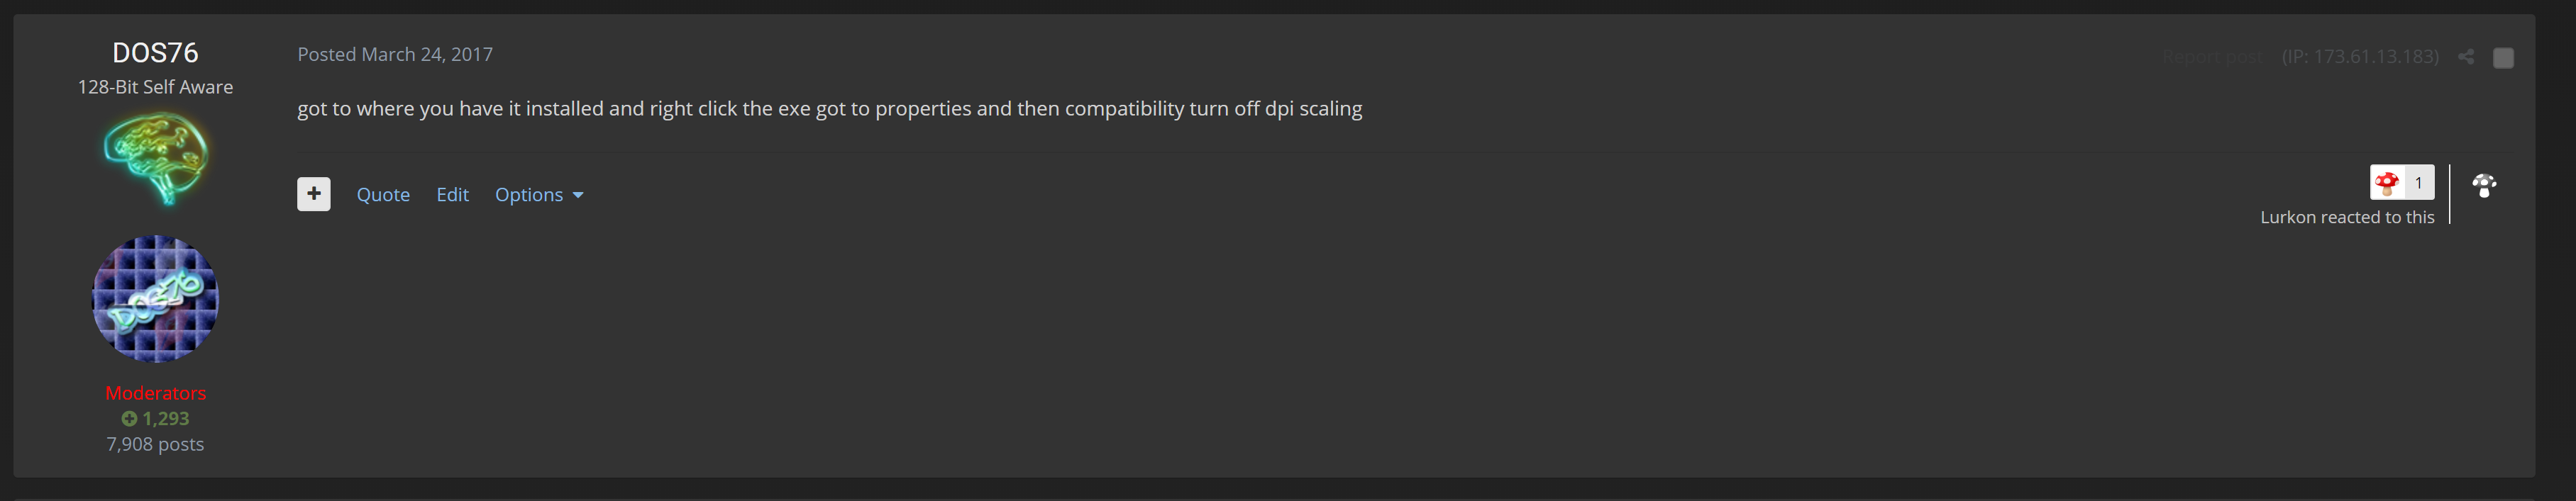
Task: Click the white mushroom react icon
Action: point(2484,186)
